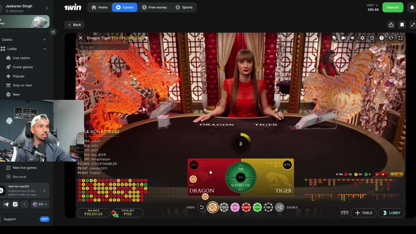Open more socials three-dot menu

pos(24,204)
